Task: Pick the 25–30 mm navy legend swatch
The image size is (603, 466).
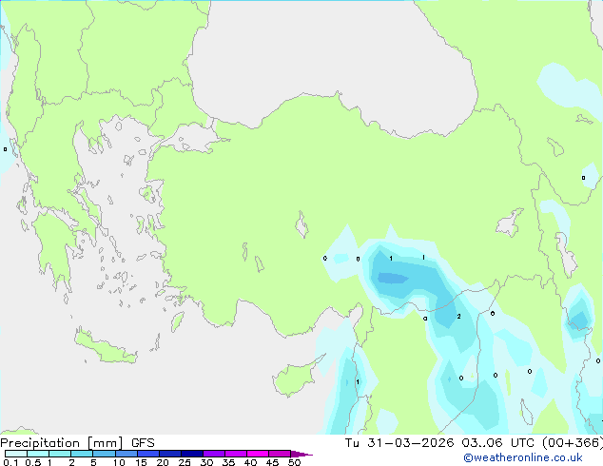Action: [x=191, y=454]
